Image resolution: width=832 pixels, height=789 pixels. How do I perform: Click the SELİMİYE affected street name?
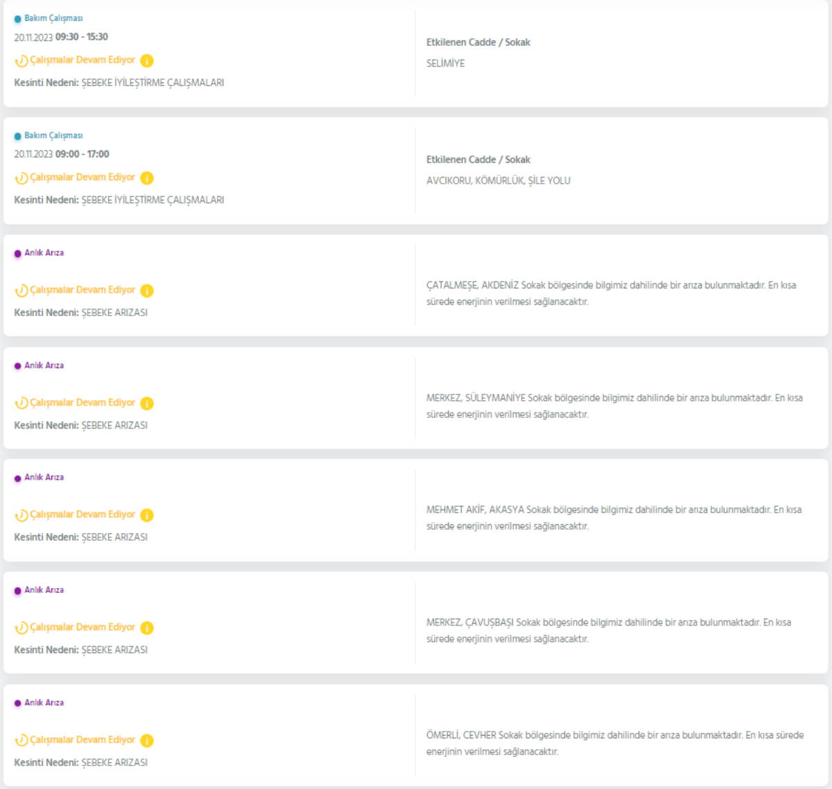pyautogui.click(x=445, y=63)
